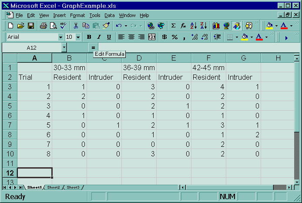The height and width of the screenshot is (203, 302).
Task: Open the Name Box dropdown arrow
Action: tap(64, 47)
